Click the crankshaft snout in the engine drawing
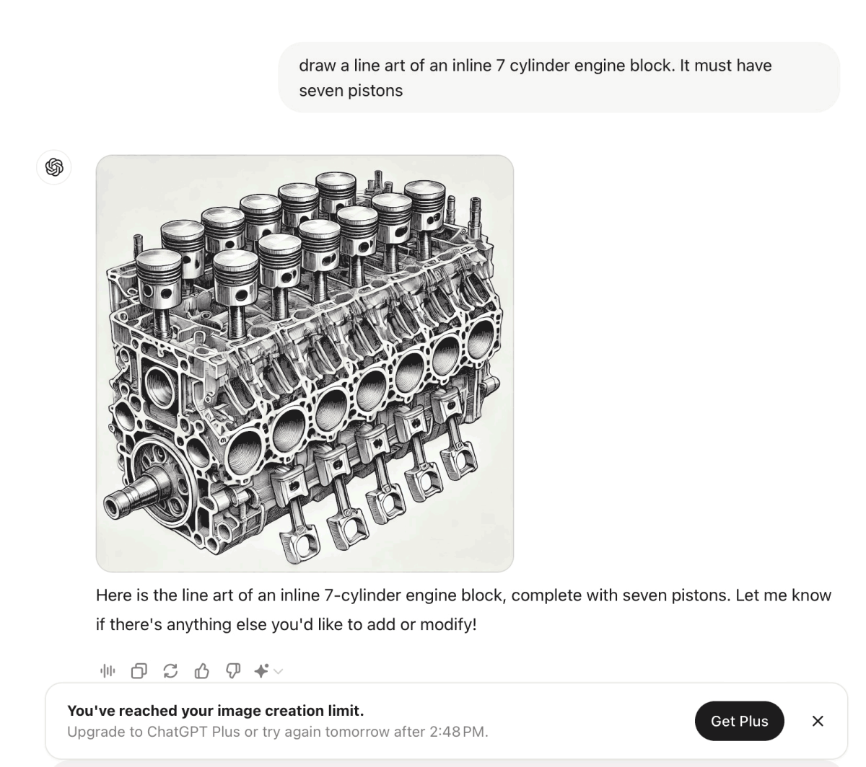 coord(124,499)
